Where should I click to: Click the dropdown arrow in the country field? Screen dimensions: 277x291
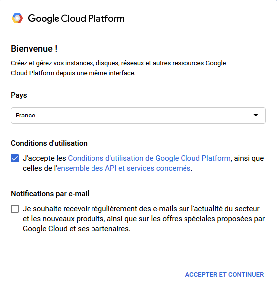click(x=256, y=115)
